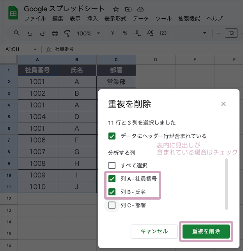The height and width of the screenshot is (251, 243).
Task: Star the spreadsheet document
Action: [115, 9]
